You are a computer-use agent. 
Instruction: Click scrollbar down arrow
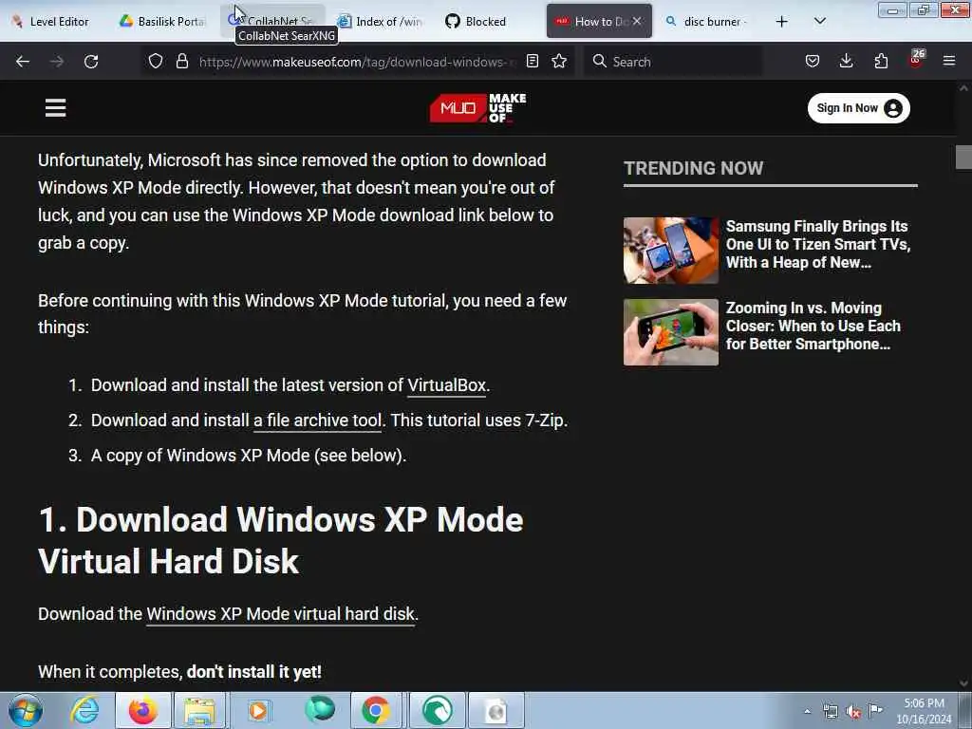[x=963, y=682]
